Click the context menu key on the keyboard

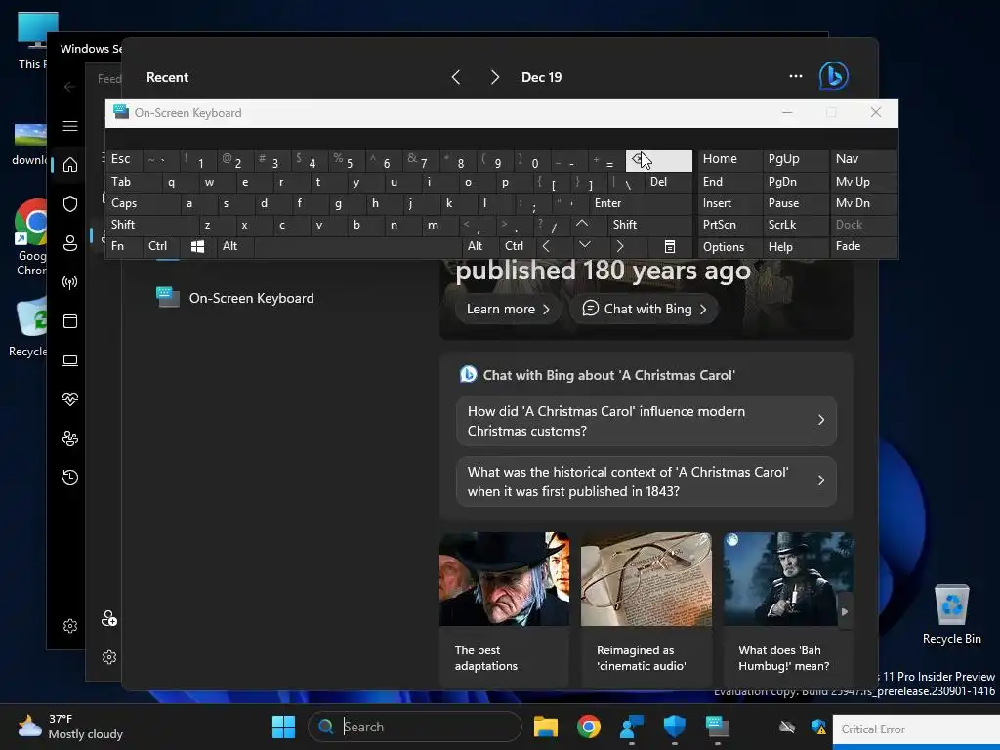[669, 246]
